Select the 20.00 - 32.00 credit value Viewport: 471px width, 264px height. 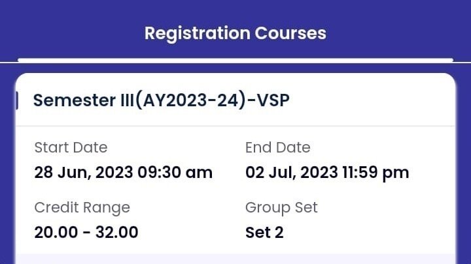point(86,232)
